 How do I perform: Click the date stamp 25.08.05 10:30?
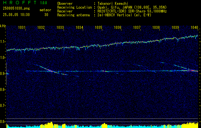pyautogui.click(x=16, y=15)
